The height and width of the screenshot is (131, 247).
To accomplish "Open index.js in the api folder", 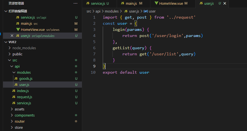I will (42, 91).
